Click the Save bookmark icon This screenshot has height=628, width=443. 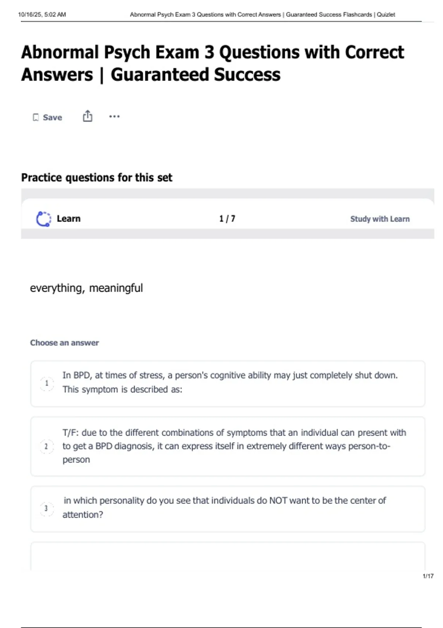click(x=36, y=117)
